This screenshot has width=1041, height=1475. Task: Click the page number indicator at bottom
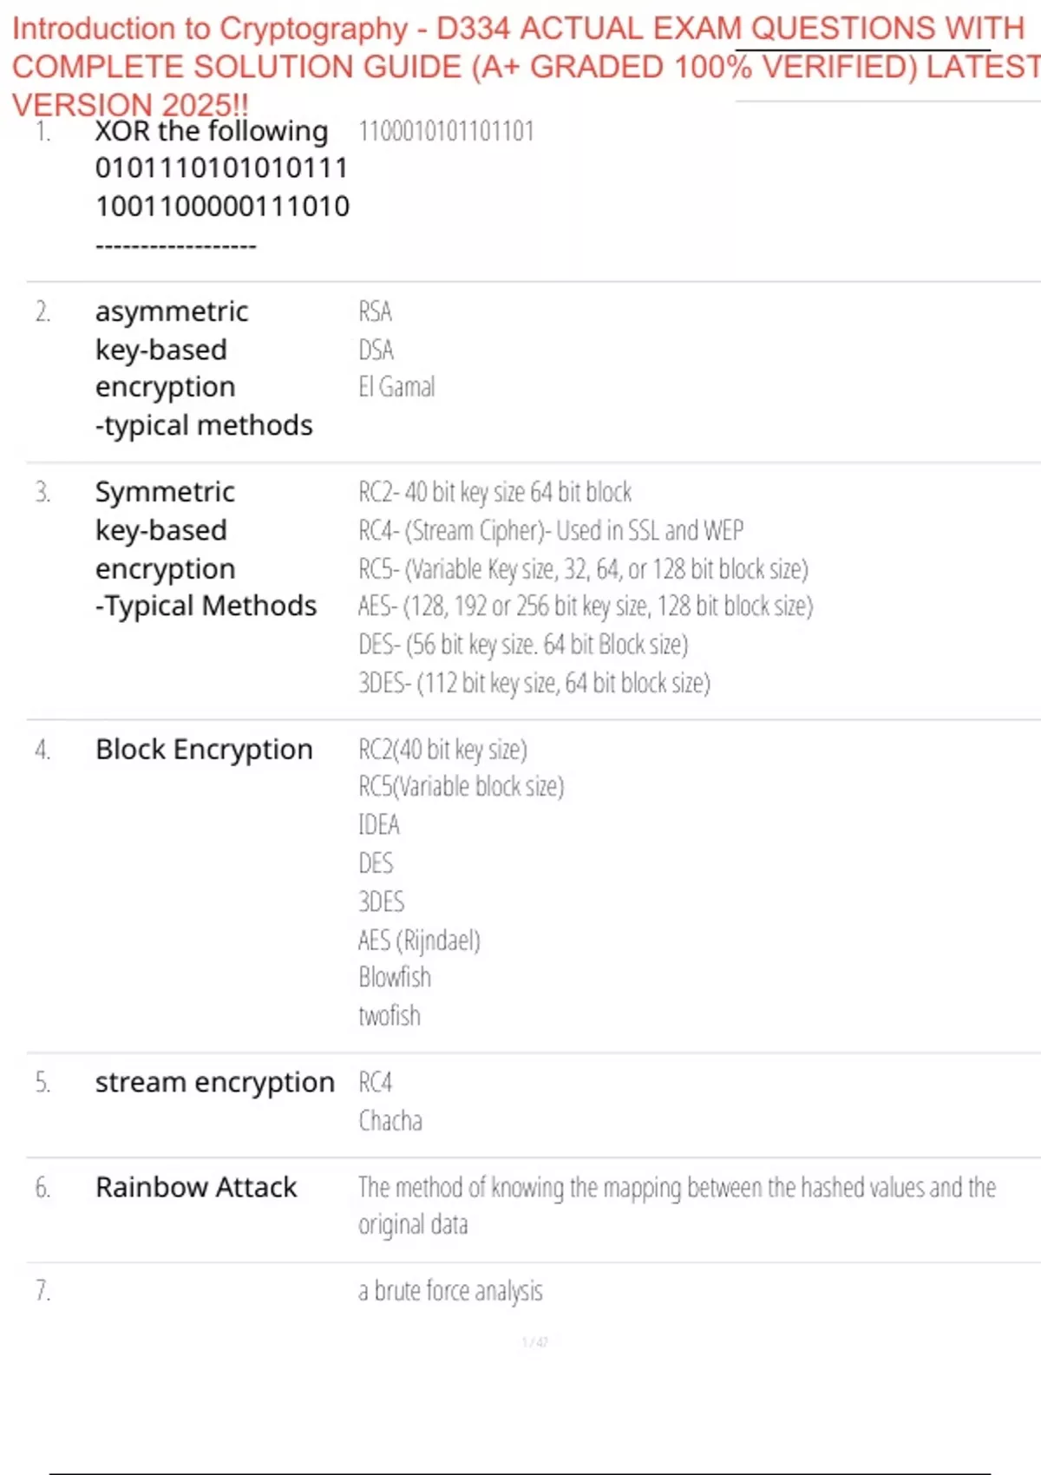534,1342
